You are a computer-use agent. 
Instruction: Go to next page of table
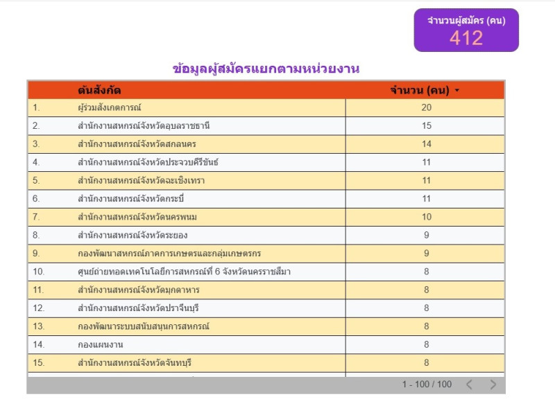[493, 385]
